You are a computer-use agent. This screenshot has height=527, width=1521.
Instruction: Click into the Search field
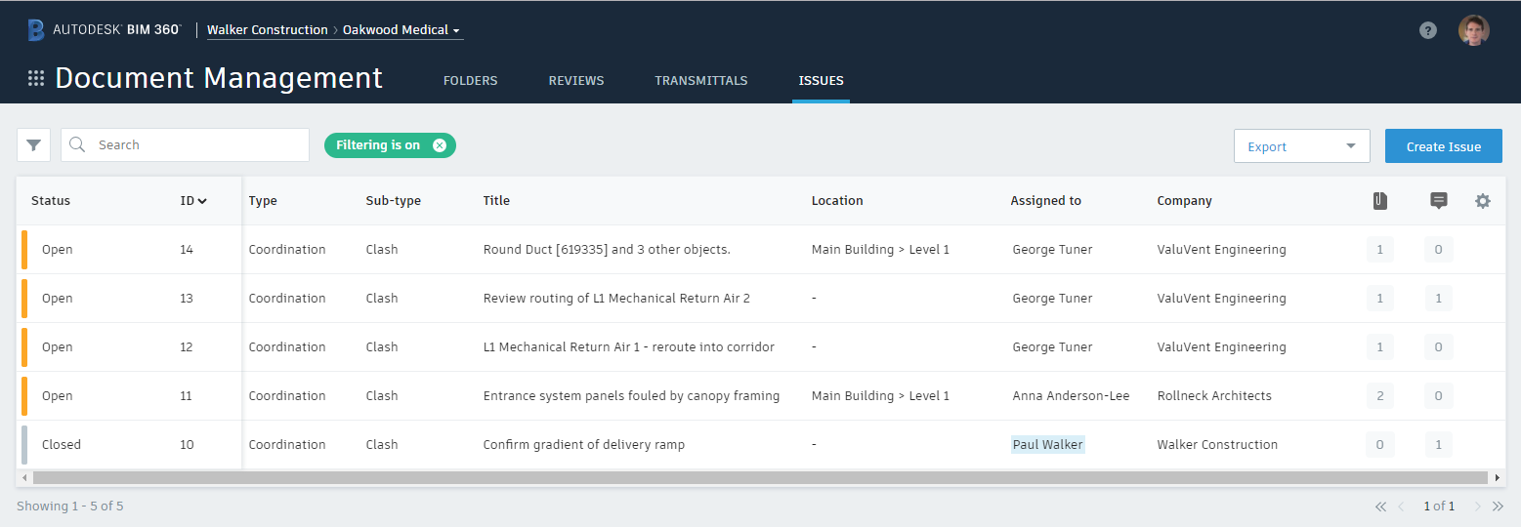tap(186, 145)
